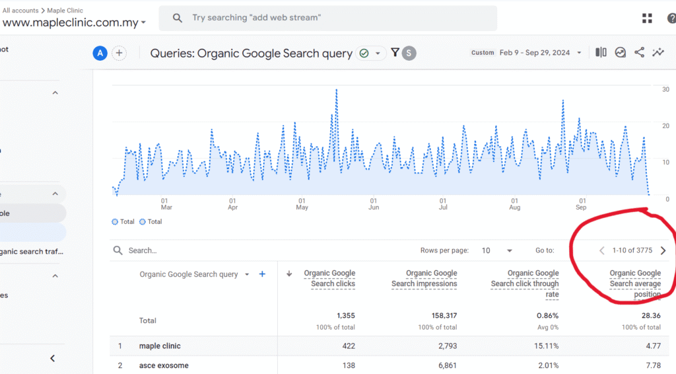Open the www.mapleclinic.com.my property selector

74,23
